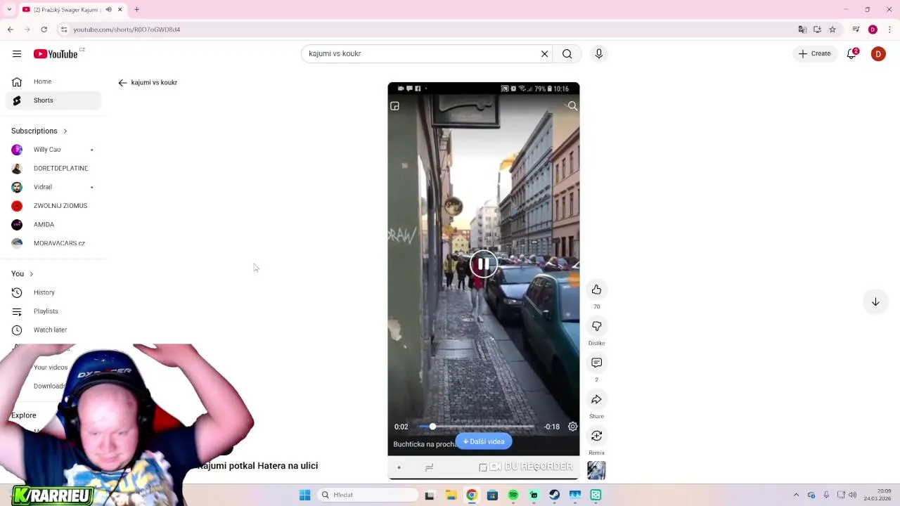Click the magnifier search button
The width and height of the screenshot is (900, 506).
point(567,54)
